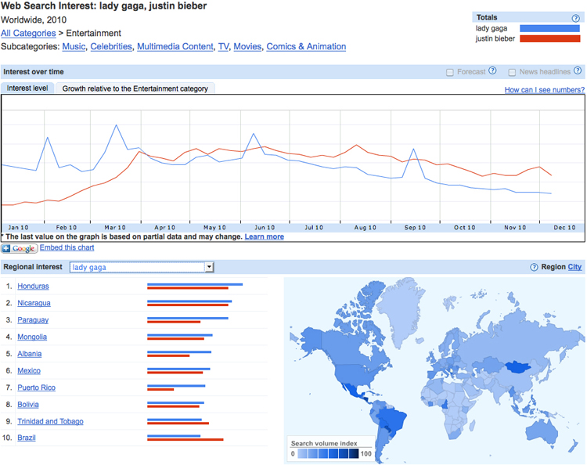Viewport: 587px width, 465px height.
Task: Switch to Growth relative to Entertainment tab
Action: 135,88
